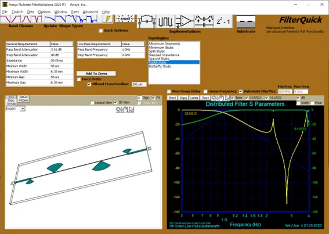Click the Offset From Feedline value field

coord(139,84)
